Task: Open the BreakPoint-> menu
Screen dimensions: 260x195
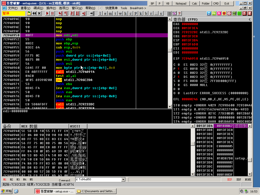Action: click(x=138, y=8)
